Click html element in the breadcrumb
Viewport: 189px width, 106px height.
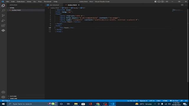(66, 8)
